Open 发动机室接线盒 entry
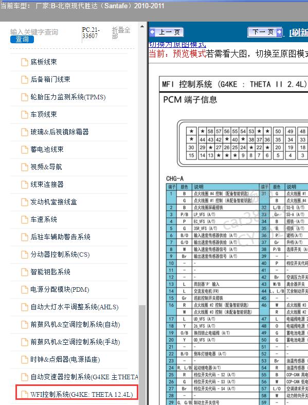The width and height of the screenshot is (308, 405). (53, 202)
